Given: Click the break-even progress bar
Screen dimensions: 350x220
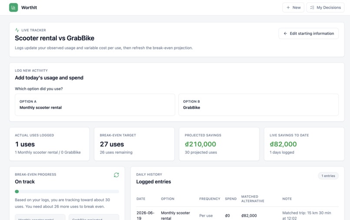Looking at the screenshot, I should click(67, 191).
